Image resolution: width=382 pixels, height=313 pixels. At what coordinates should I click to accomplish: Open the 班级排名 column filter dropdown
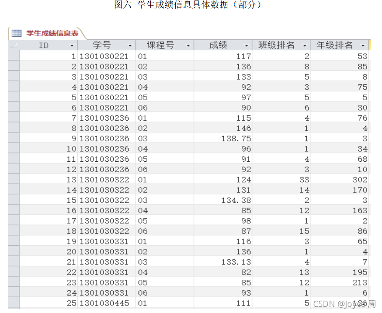tap(305, 45)
